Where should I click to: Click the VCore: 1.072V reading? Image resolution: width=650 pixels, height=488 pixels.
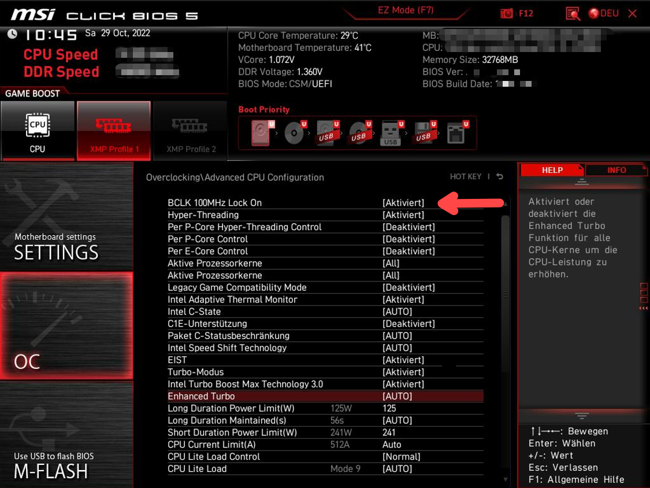[266, 60]
